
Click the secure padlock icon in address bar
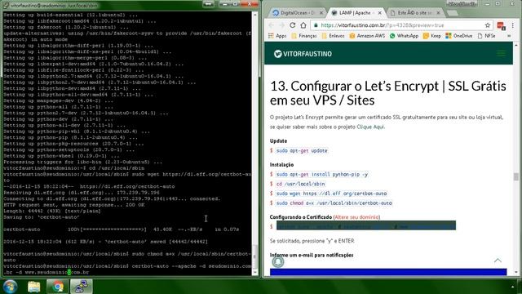coord(316,25)
